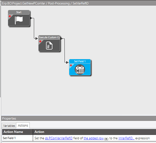Open the ds.PConVar.VarRefID field link
156x143 pixels.
[x=59, y=138]
